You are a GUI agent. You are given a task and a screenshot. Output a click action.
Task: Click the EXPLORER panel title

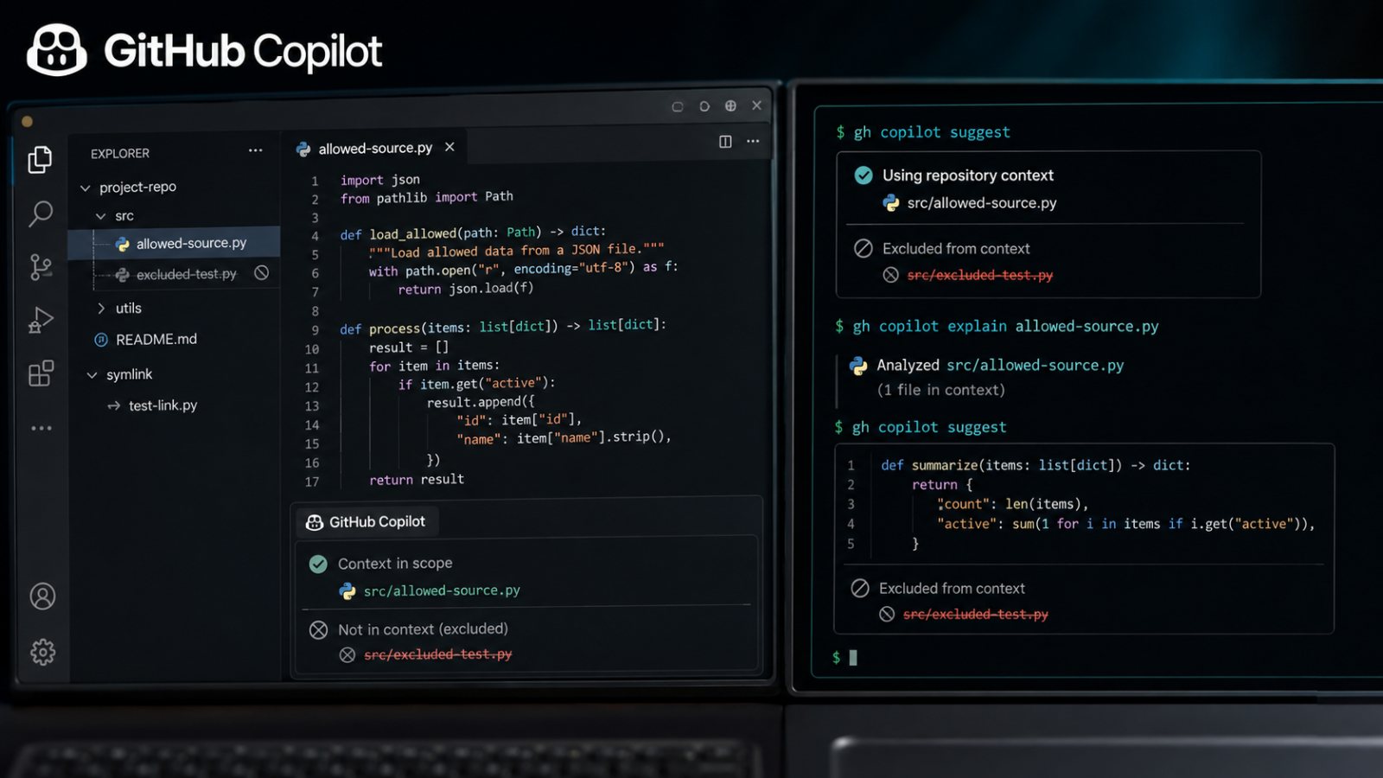120,153
